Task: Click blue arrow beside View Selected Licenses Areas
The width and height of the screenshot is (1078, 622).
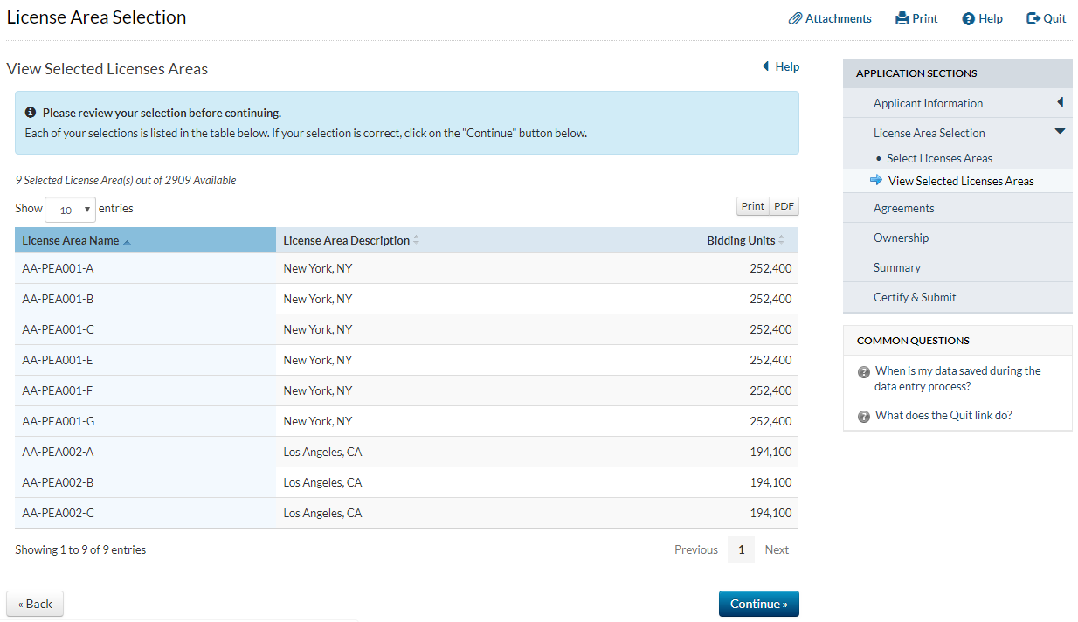Action: pos(876,180)
